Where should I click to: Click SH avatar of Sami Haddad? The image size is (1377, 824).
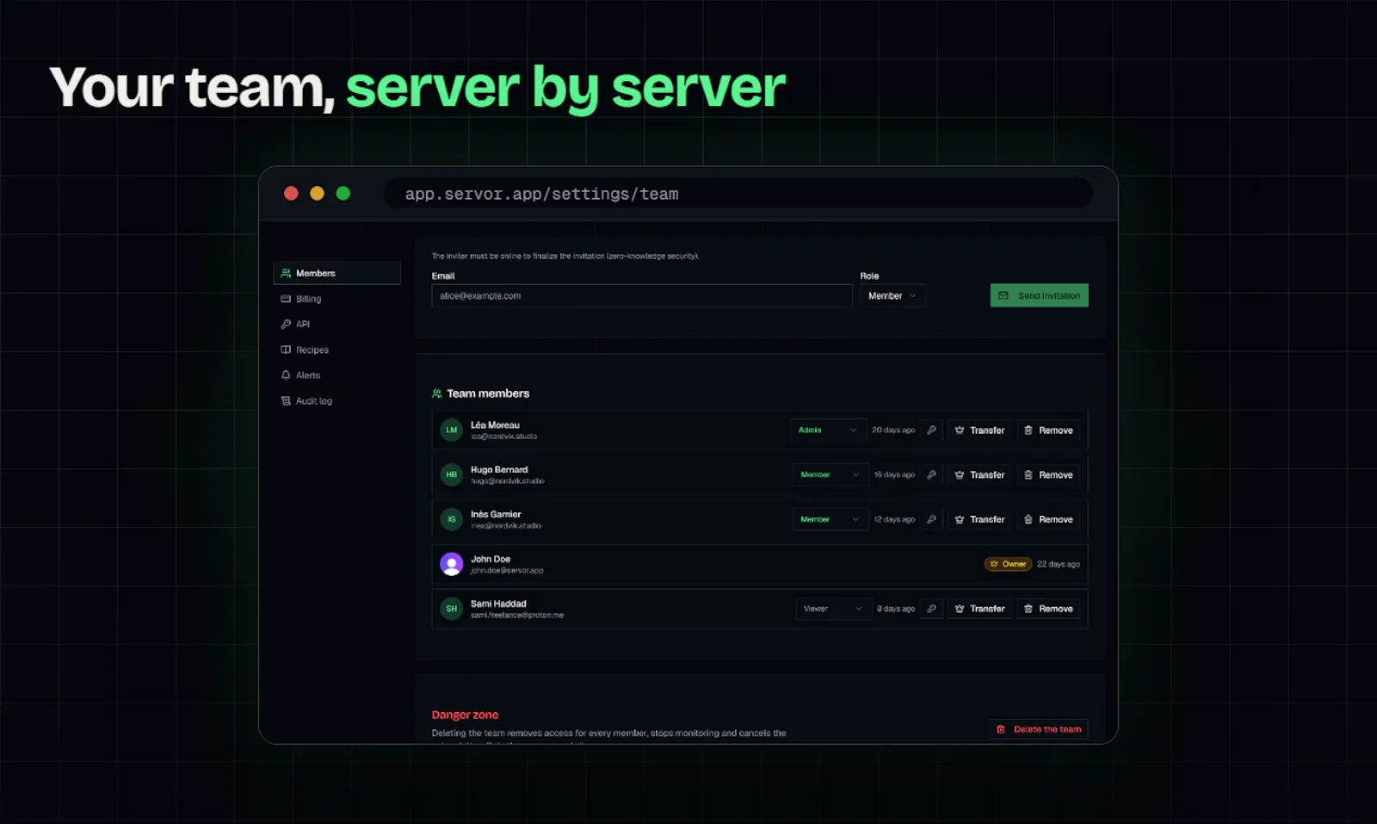coord(452,609)
